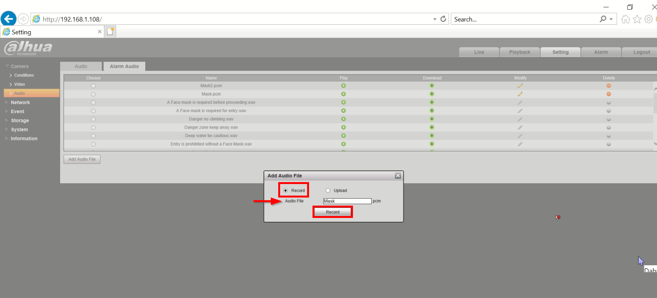Open the browser home page
This screenshot has height=298, width=657.
tap(626, 19)
